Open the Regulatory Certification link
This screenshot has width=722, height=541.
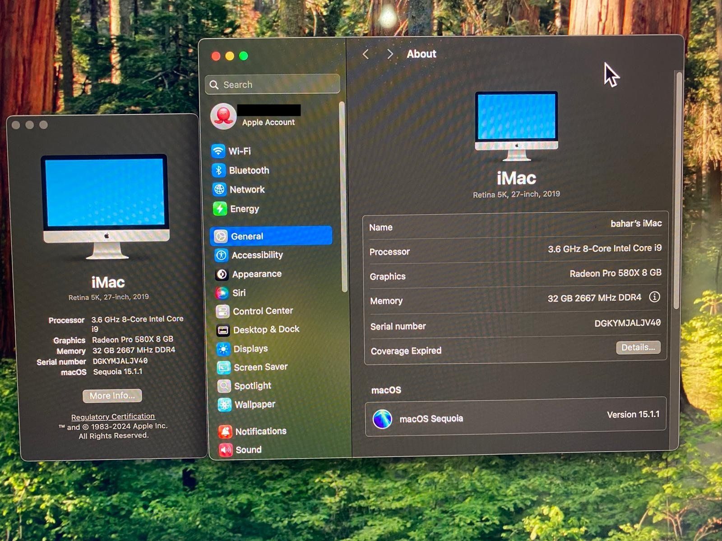[x=113, y=417]
